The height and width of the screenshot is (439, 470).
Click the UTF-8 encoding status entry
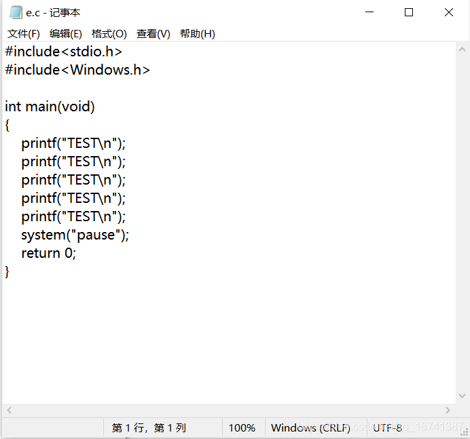tap(387, 428)
